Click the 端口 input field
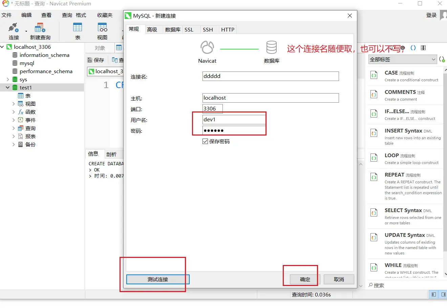Image resolution: width=447 pixels, height=308 pixels. point(213,109)
